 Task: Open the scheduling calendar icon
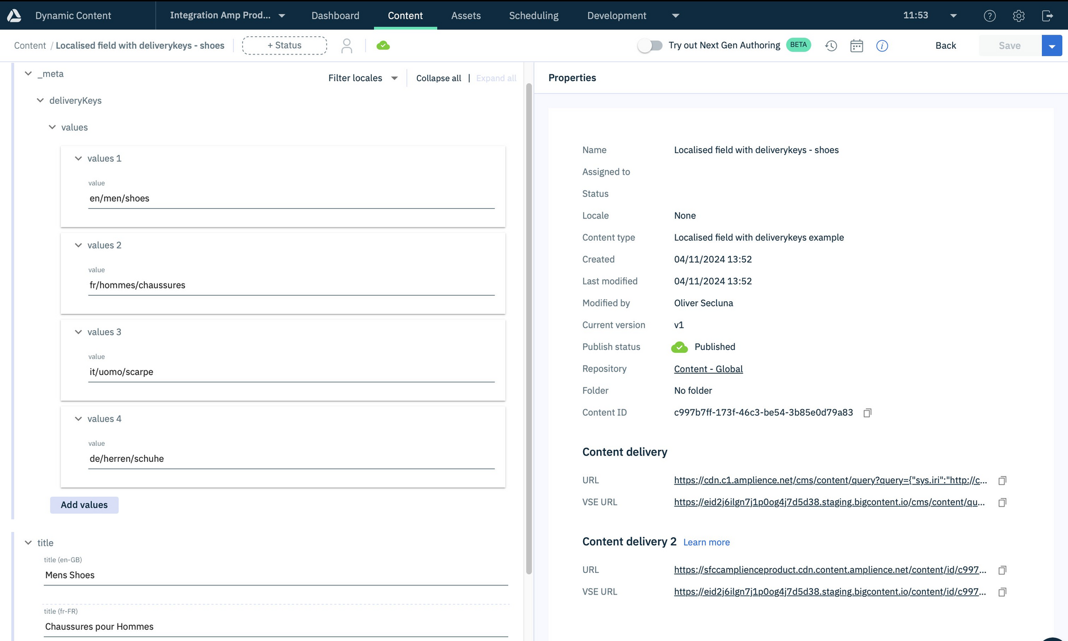click(x=857, y=46)
